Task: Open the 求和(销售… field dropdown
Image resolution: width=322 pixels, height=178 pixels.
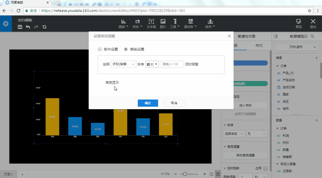Action: 124,64
